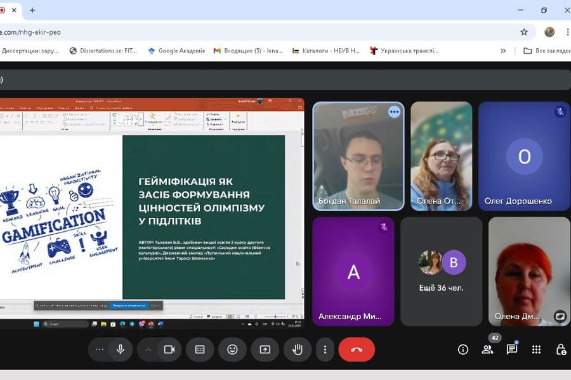Bookmark this page with star icon
571x380 pixels.
[524, 32]
